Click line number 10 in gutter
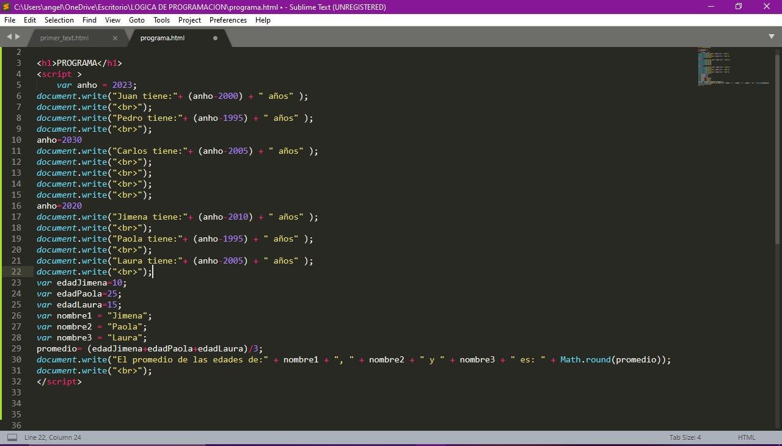782x446 pixels. pyautogui.click(x=16, y=140)
